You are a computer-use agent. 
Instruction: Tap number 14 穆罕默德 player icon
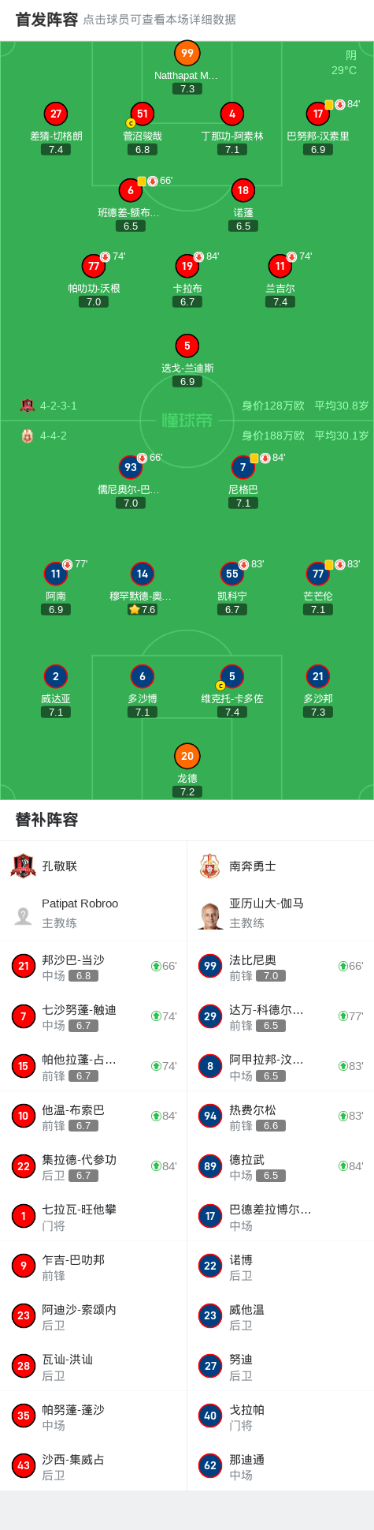pyautogui.click(x=142, y=574)
